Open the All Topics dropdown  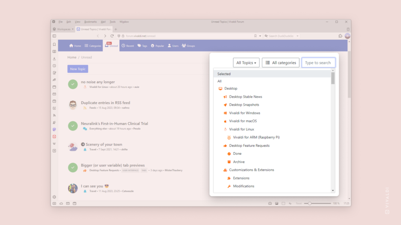click(x=246, y=62)
